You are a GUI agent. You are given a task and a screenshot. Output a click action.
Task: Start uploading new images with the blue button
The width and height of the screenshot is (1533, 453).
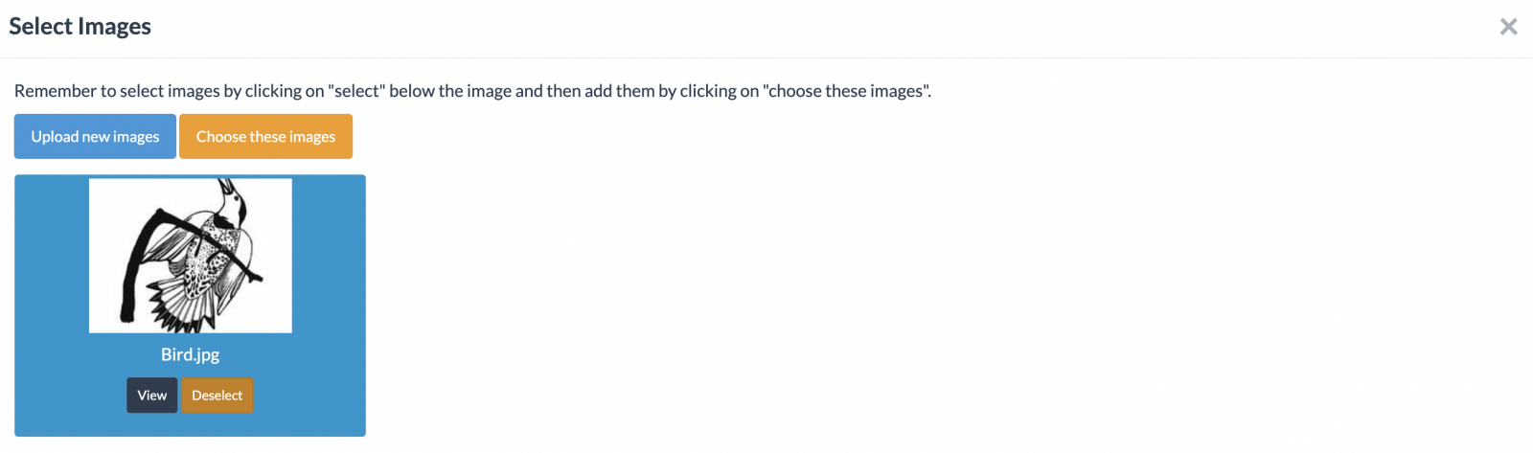[x=95, y=136]
